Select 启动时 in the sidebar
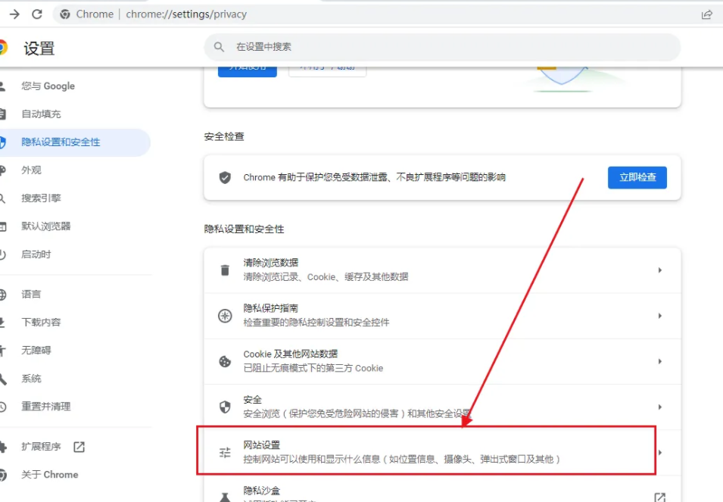This screenshot has width=723, height=502. point(36,255)
